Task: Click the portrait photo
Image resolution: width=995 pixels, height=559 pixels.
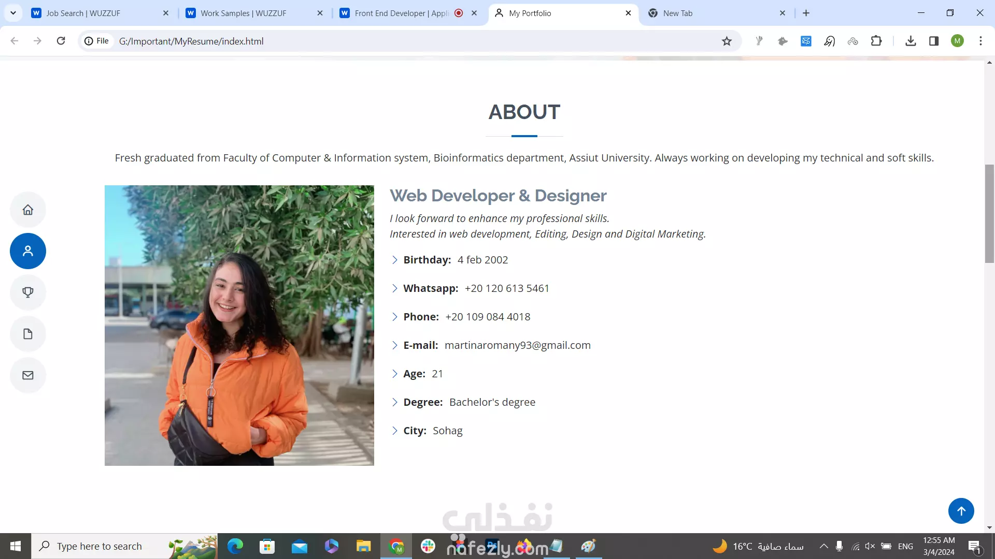Action: [x=239, y=326]
